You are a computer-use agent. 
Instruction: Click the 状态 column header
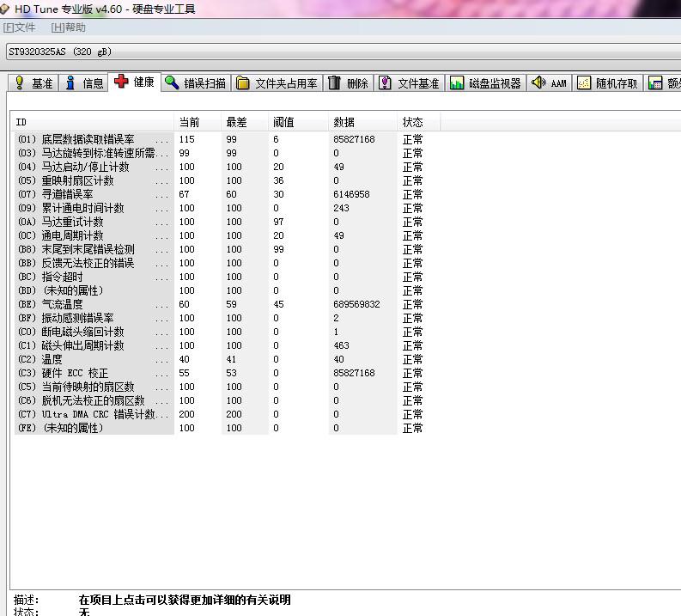click(419, 122)
